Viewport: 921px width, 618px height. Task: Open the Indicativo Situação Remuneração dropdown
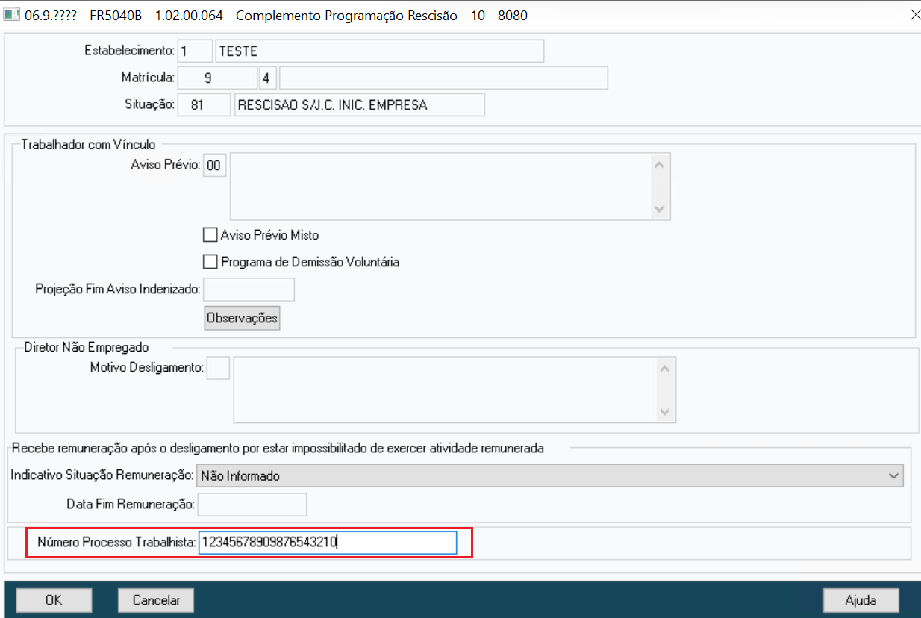[x=549, y=475]
